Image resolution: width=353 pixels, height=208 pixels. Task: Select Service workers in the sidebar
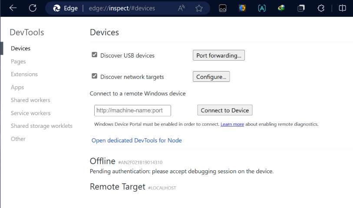[31, 113]
